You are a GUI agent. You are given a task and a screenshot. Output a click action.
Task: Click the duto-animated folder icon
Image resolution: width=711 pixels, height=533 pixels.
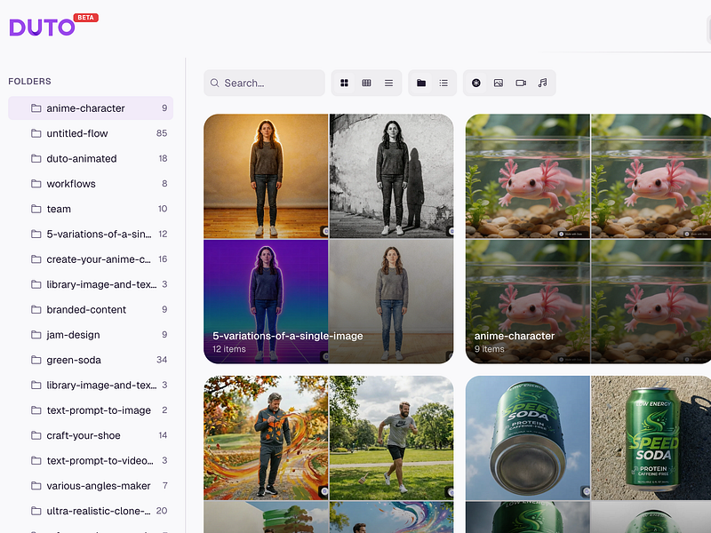pyautogui.click(x=36, y=159)
